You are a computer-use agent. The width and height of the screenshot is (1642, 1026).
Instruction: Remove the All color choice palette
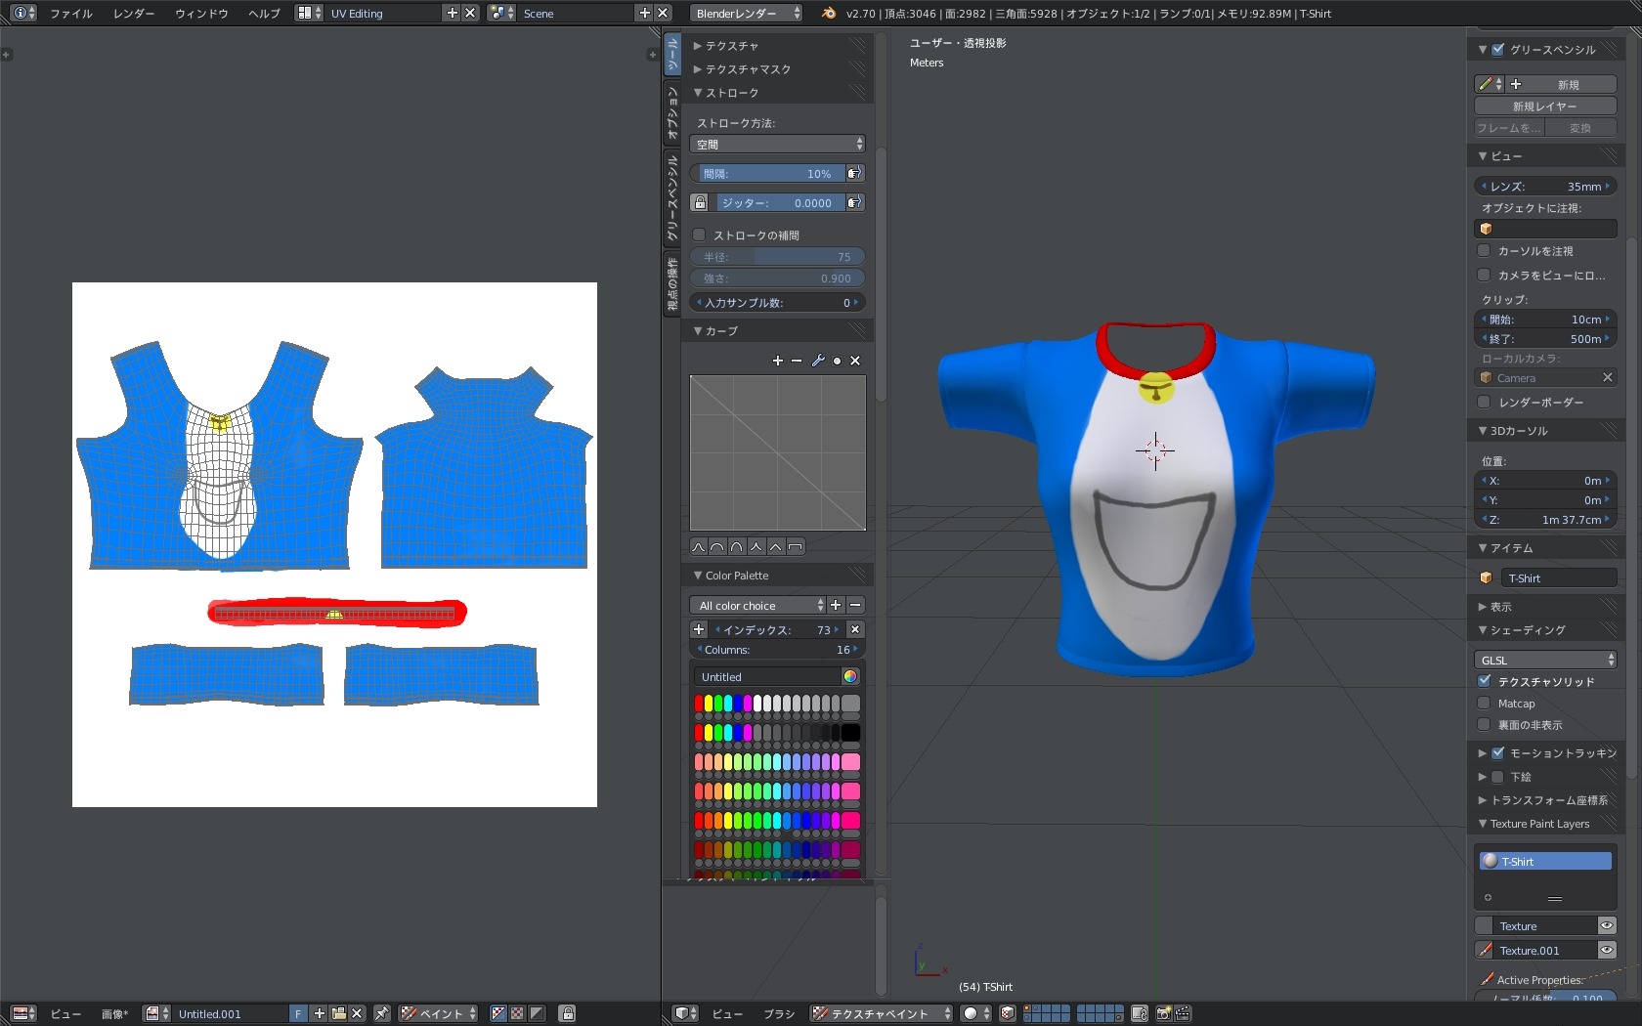click(x=855, y=606)
